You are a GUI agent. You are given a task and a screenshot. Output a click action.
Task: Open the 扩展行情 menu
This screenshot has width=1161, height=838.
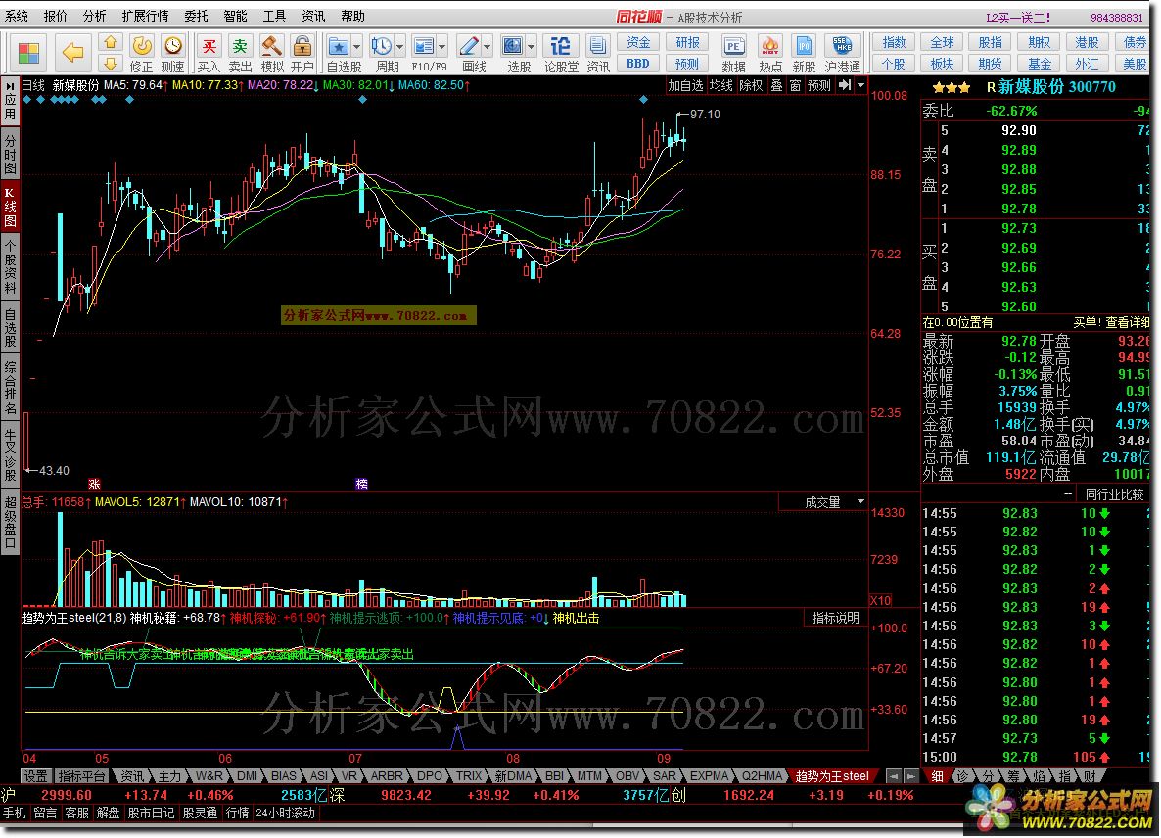[144, 16]
